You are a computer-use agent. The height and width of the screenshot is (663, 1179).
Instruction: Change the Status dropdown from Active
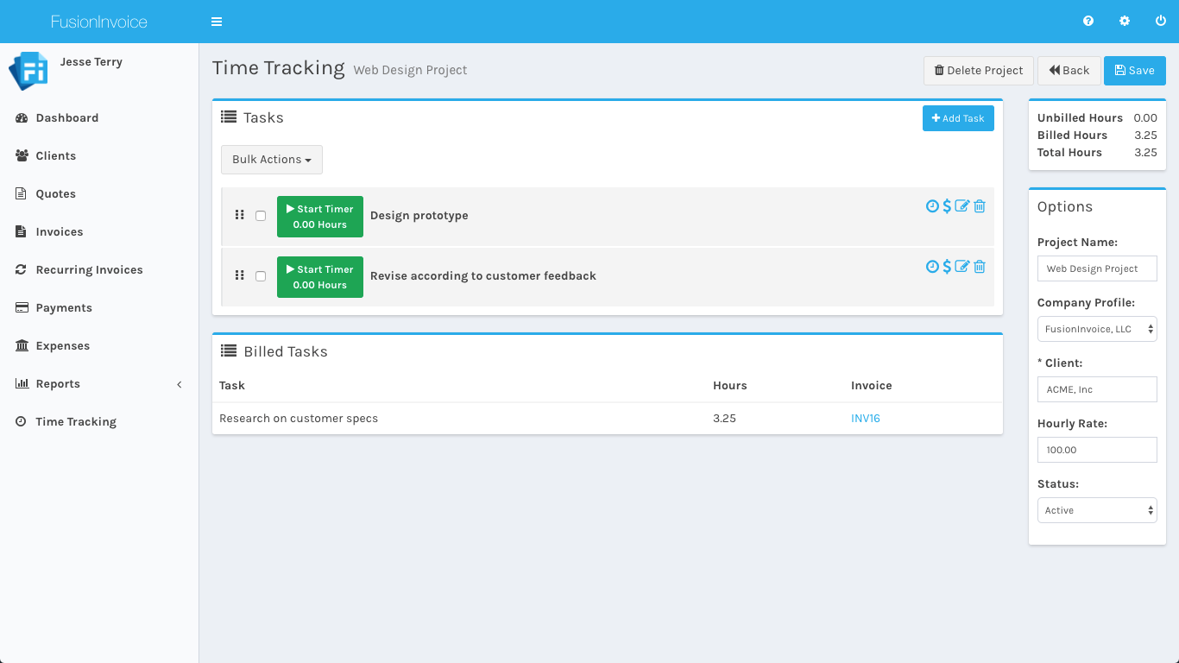pos(1097,510)
